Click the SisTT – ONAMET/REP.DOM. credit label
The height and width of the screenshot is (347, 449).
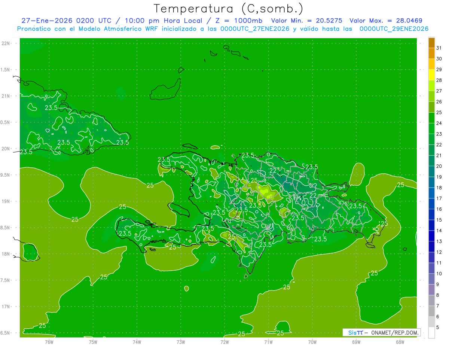click(381, 332)
